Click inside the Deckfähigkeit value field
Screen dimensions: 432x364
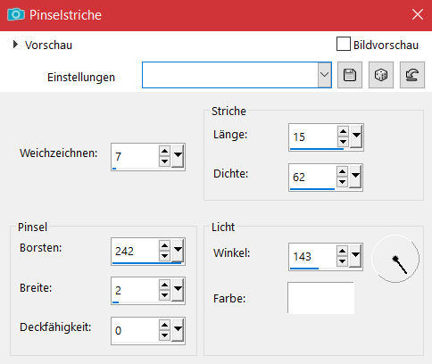tap(135, 330)
